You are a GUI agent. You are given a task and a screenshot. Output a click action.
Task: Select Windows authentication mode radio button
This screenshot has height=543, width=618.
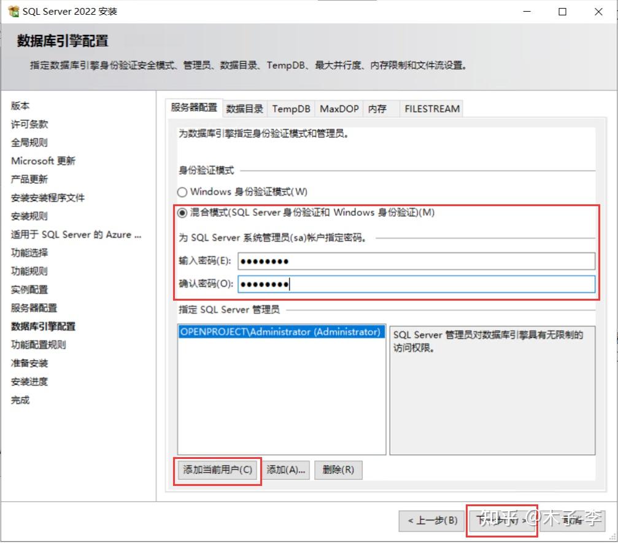[182, 192]
